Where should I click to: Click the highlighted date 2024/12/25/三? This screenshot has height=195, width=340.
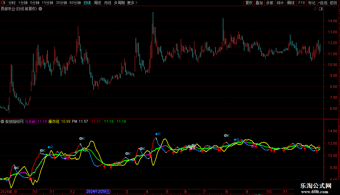pyautogui.click(x=98, y=191)
